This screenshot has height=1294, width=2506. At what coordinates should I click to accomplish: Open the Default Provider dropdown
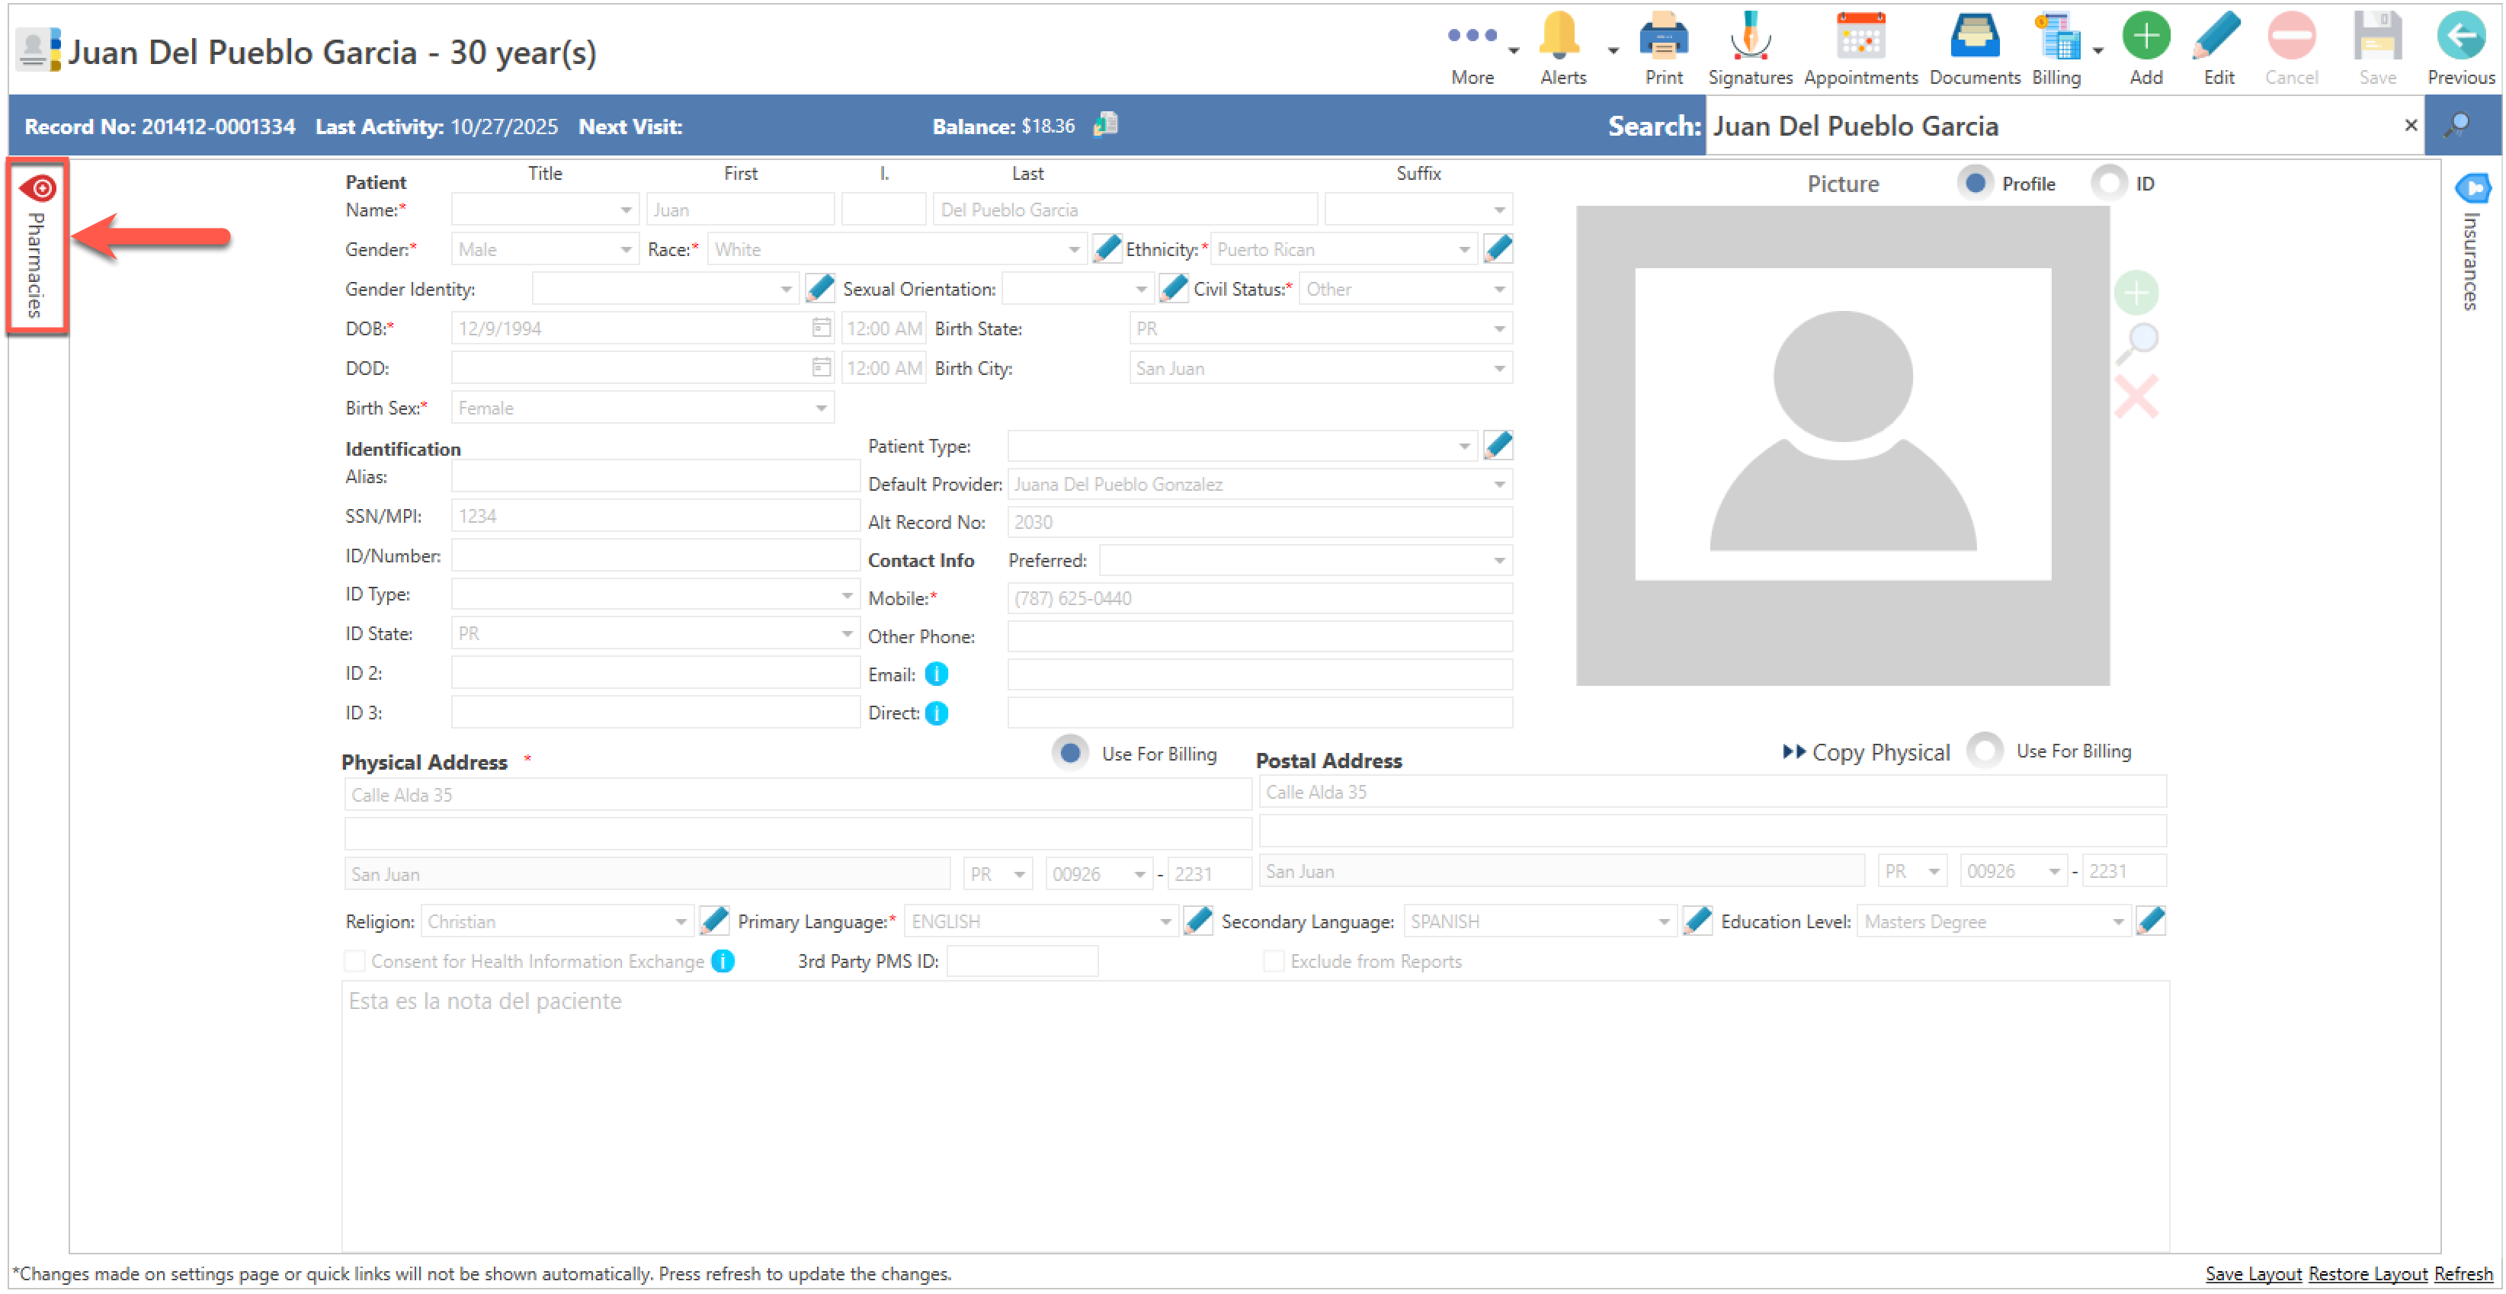point(1499,485)
